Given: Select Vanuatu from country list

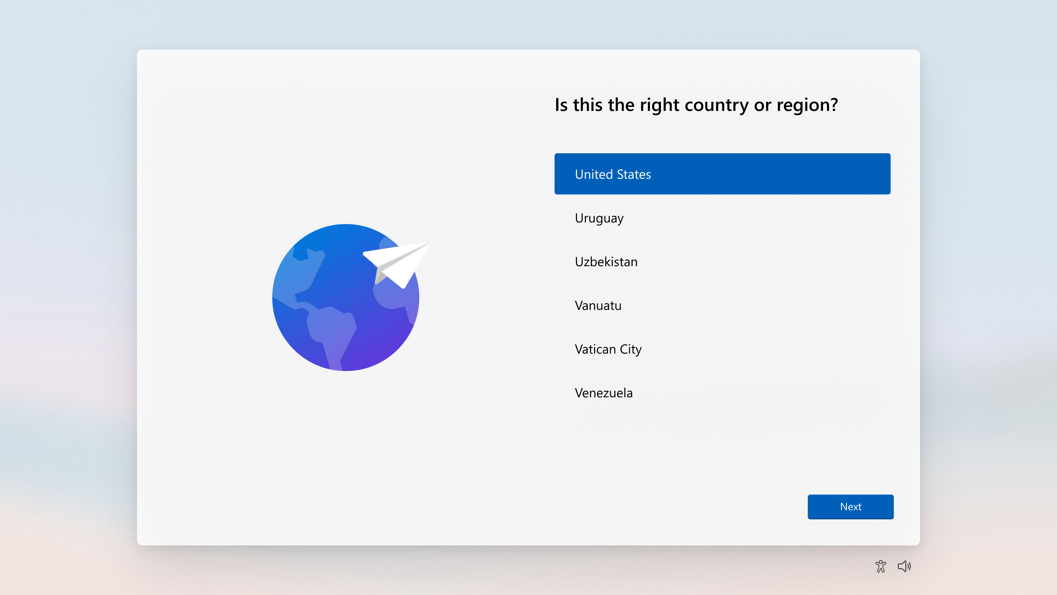Looking at the screenshot, I should pos(598,305).
